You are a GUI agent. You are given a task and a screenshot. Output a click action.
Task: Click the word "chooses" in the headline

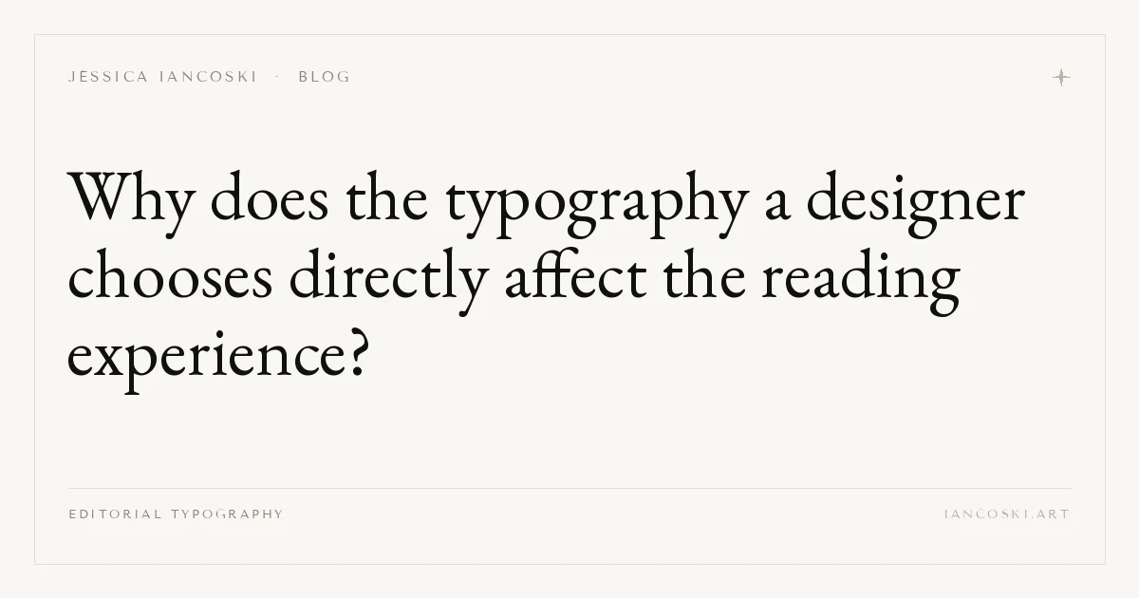click(171, 278)
